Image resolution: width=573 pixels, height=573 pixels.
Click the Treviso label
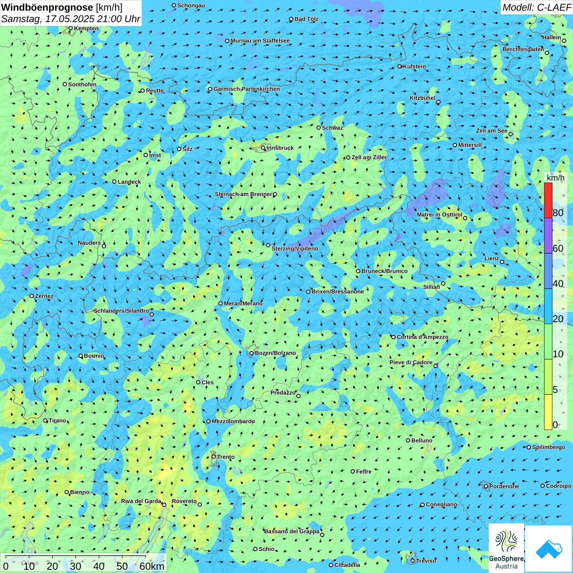tap(426, 561)
